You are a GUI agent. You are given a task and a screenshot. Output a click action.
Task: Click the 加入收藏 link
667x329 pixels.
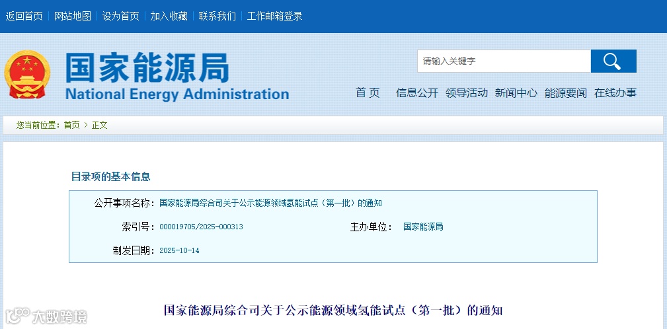pyautogui.click(x=169, y=16)
